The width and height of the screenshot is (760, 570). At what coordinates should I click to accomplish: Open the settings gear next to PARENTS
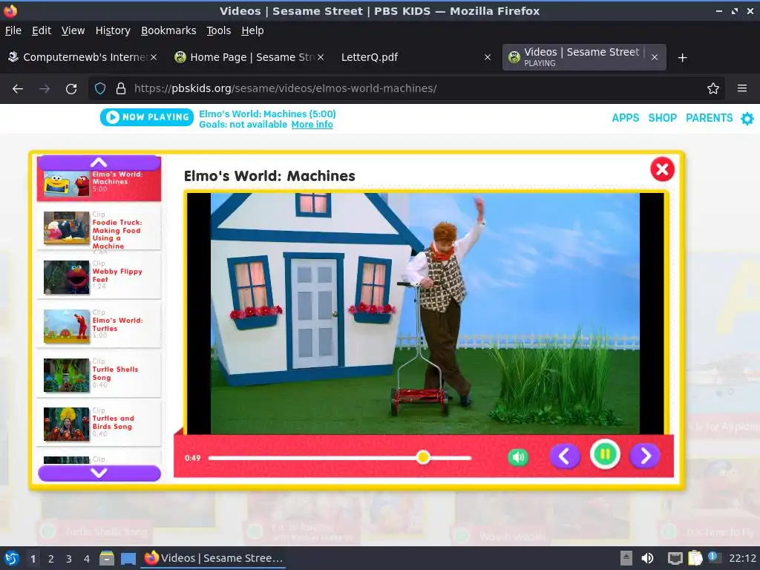(x=747, y=118)
